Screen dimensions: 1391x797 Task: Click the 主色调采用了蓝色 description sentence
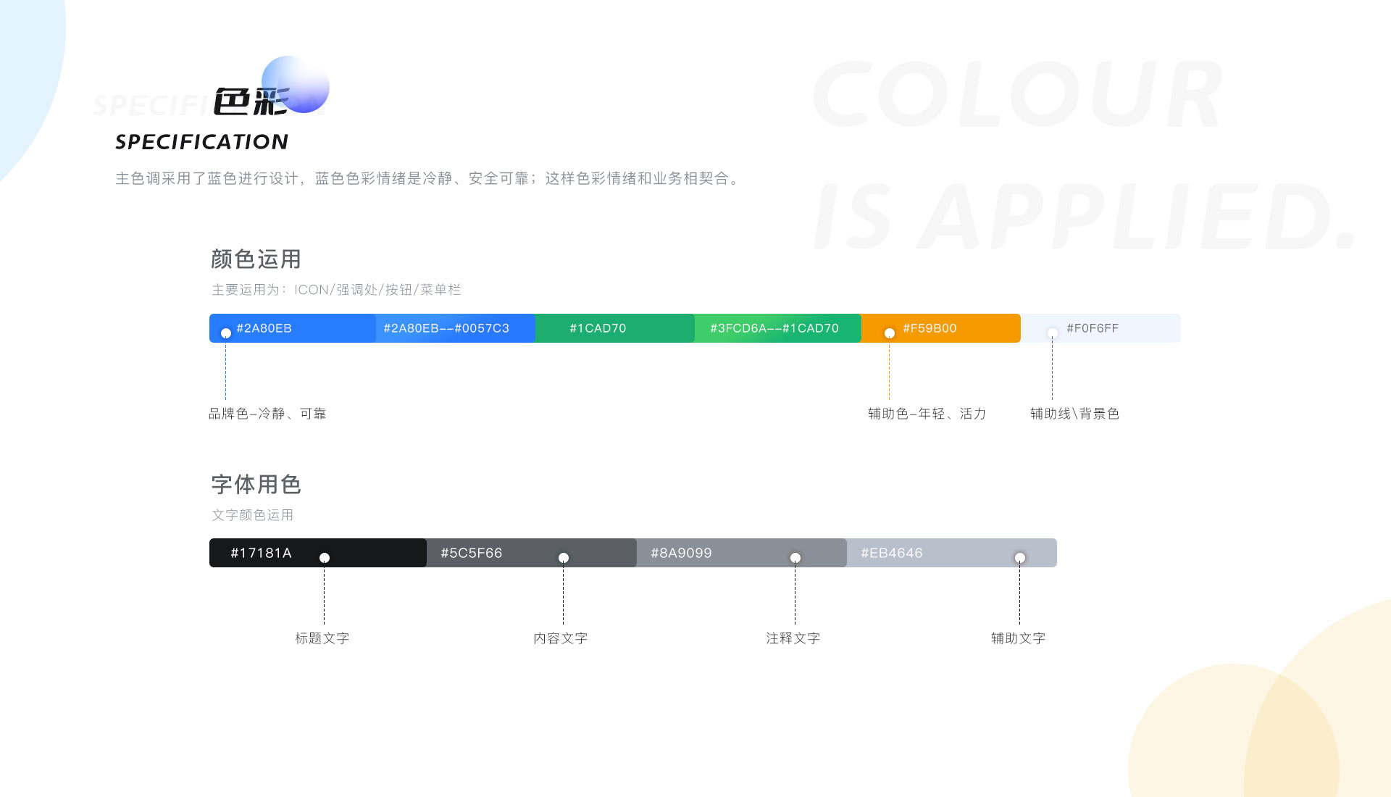pyautogui.click(x=427, y=178)
